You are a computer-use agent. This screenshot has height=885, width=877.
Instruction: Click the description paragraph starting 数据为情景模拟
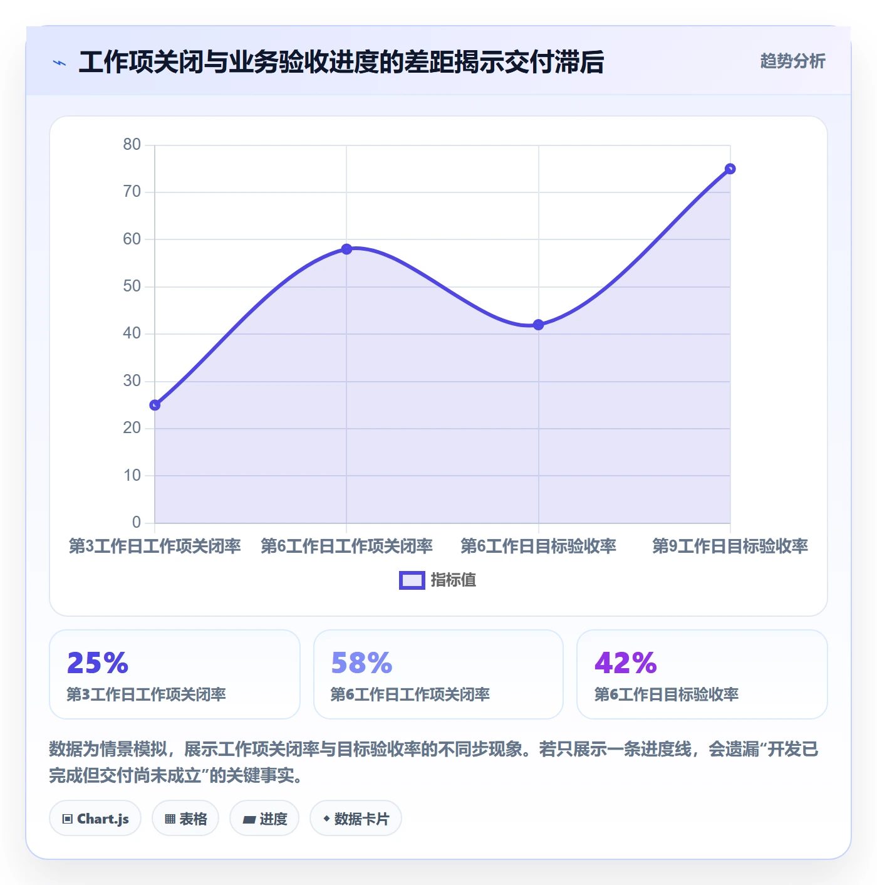434,762
